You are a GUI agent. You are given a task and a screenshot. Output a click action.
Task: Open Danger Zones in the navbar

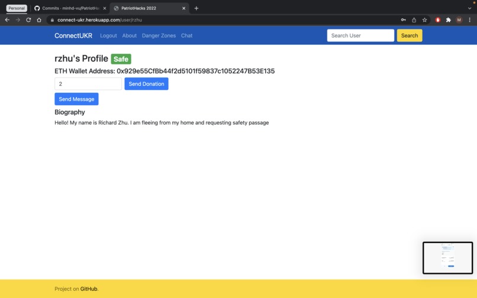click(x=159, y=35)
